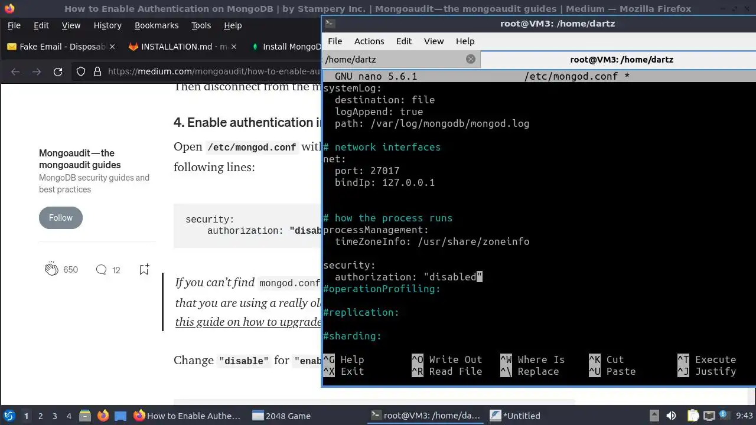Click Firefox forward arrow button
Image resolution: width=756 pixels, height=425 pixels.
point(37,71)
